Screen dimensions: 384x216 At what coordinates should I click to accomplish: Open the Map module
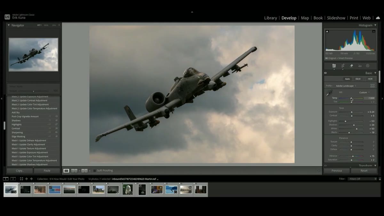[x=305, y=18]
